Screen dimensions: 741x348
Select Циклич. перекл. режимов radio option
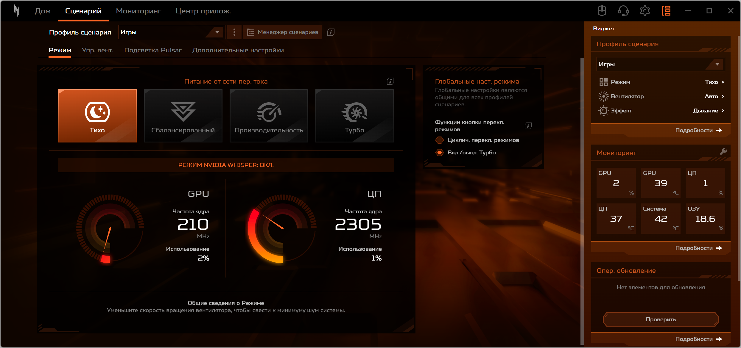pos(440,140)
